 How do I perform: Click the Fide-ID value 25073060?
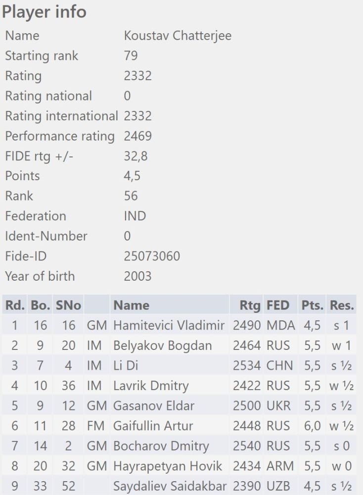click(152, 256)
